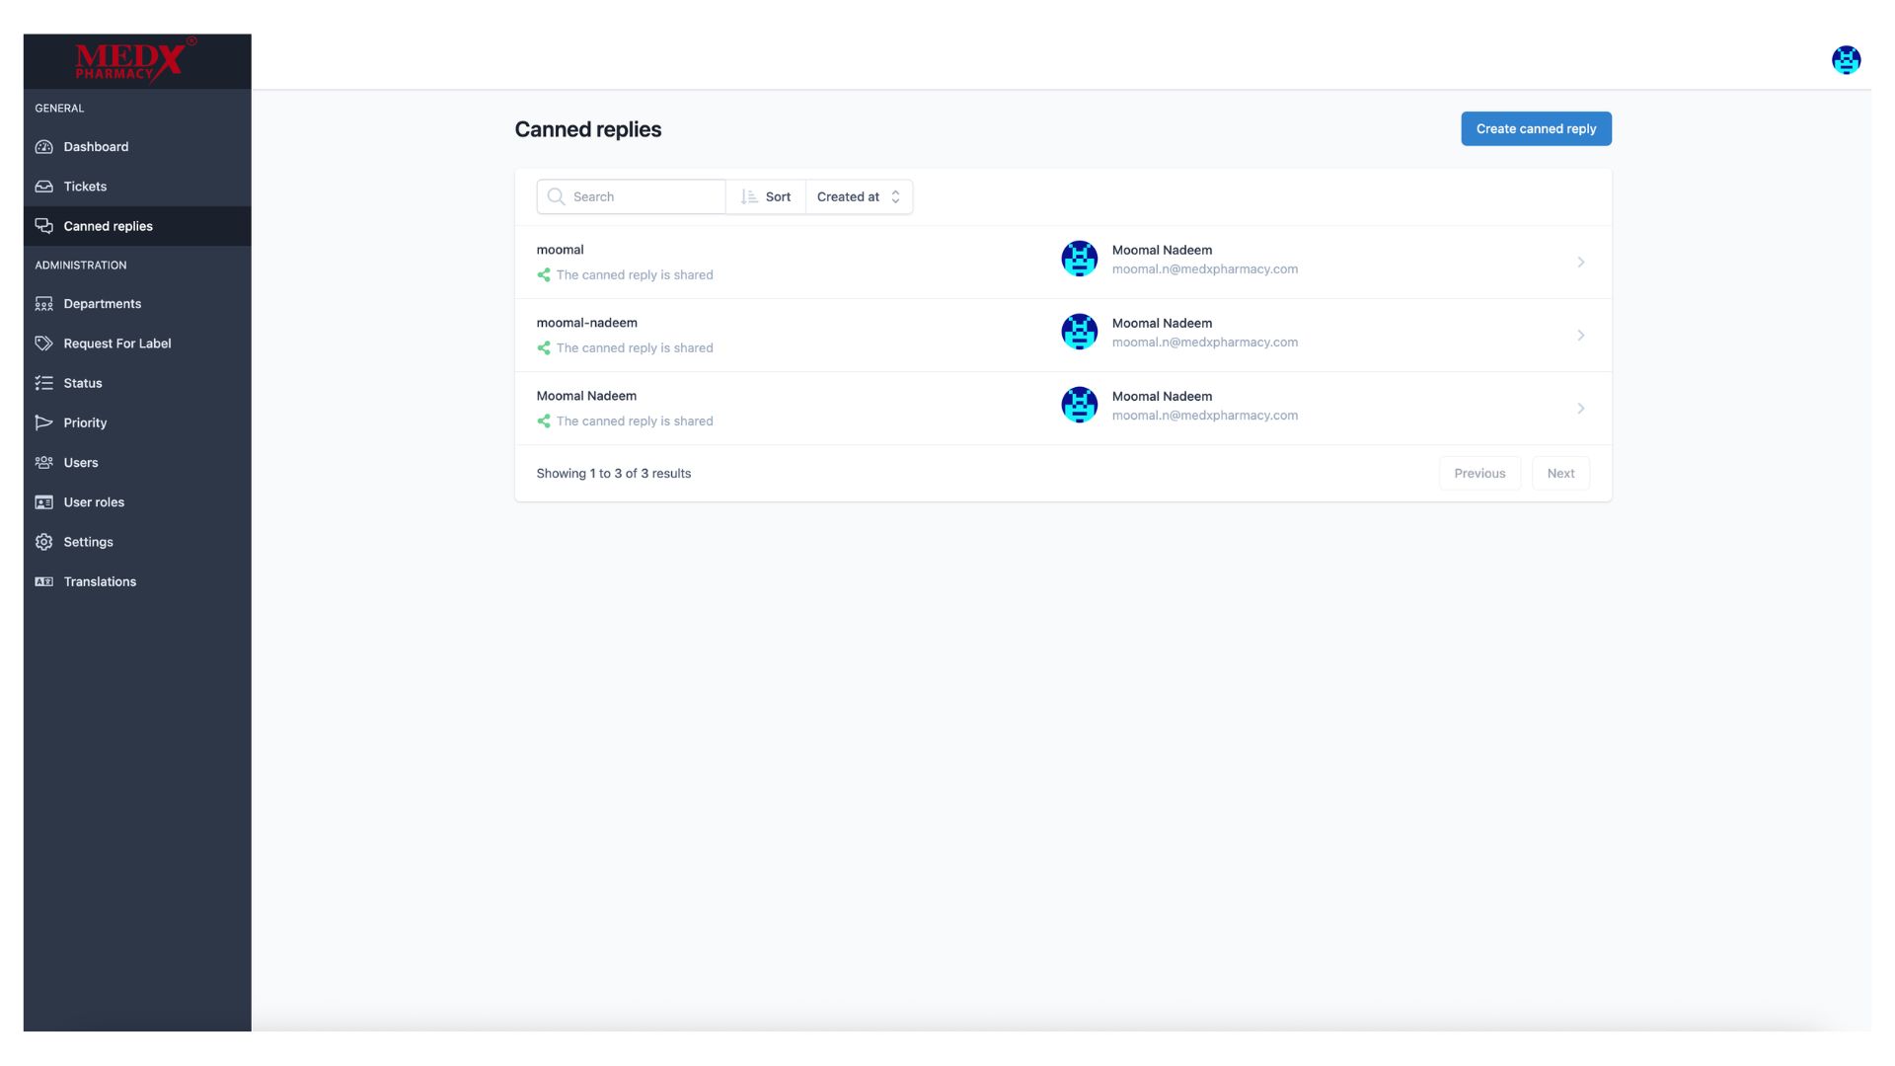Click author avatar in the Moomal Nadeem row
Image resolution: width=1895 pixels, height=1066 pixels.
click(1079, 405)
